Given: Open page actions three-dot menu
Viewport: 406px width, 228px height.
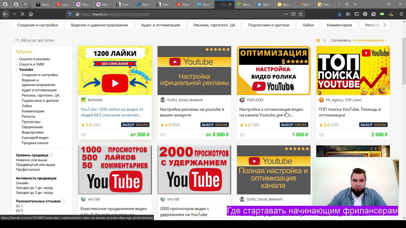Looking at the screenshot, I should pyautogui.click(x=286, y=14).
